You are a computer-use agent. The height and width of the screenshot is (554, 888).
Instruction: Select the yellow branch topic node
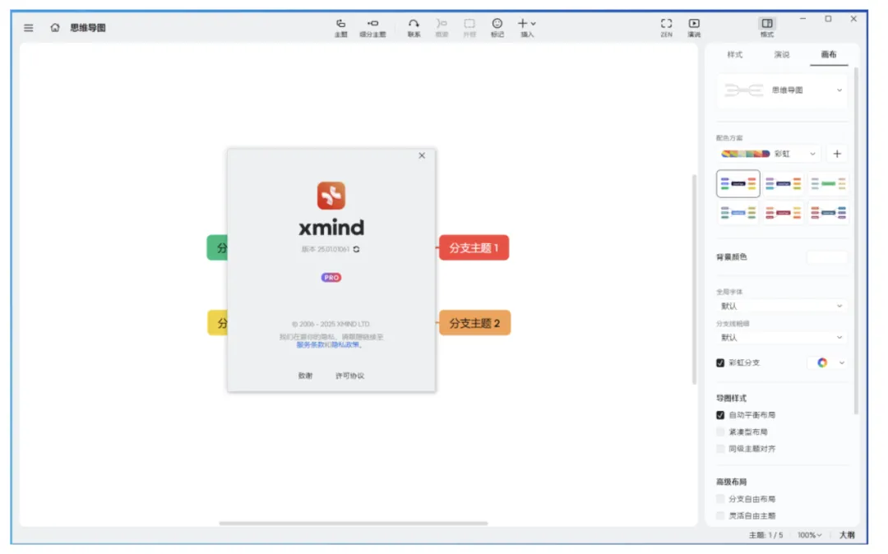(217, 323)
